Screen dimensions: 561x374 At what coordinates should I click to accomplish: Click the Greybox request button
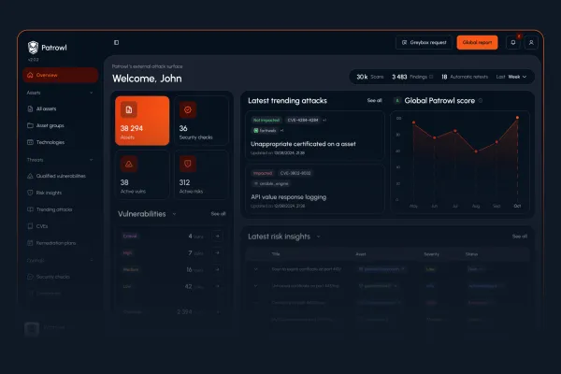(424, 42)
